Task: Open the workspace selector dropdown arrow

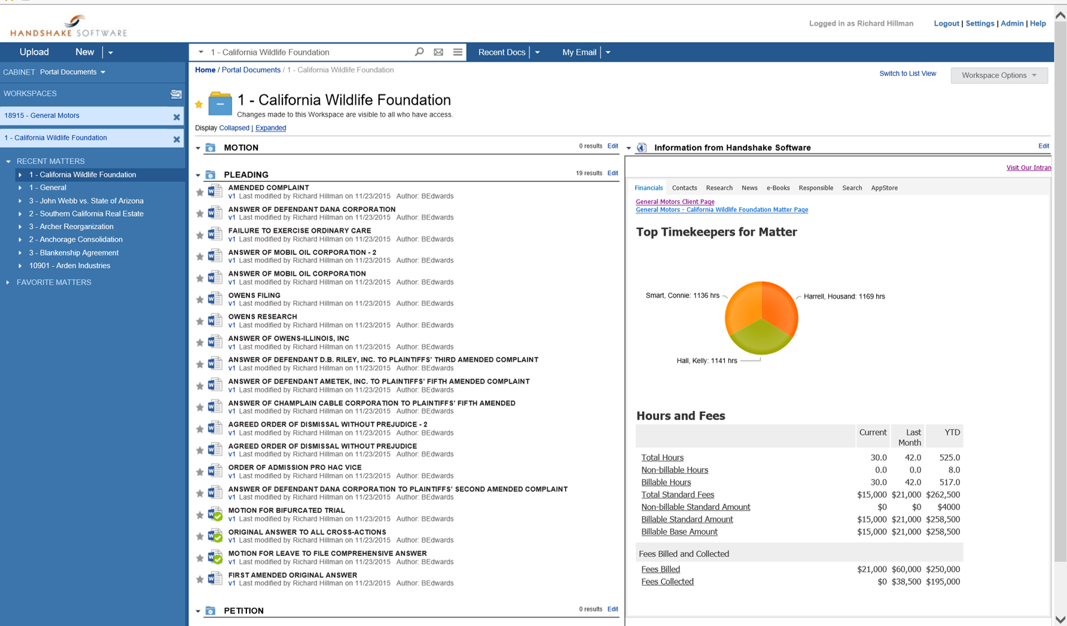Action: point(201,52)
